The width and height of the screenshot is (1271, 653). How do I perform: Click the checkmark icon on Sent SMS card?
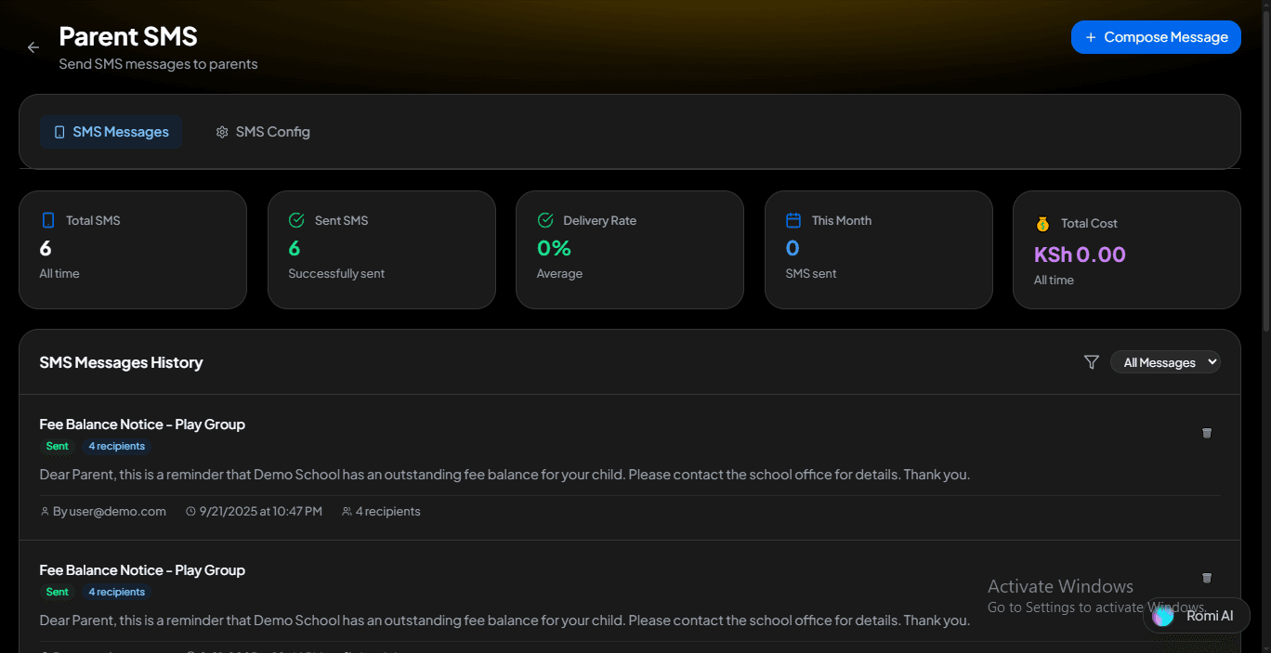pos(297,220)
